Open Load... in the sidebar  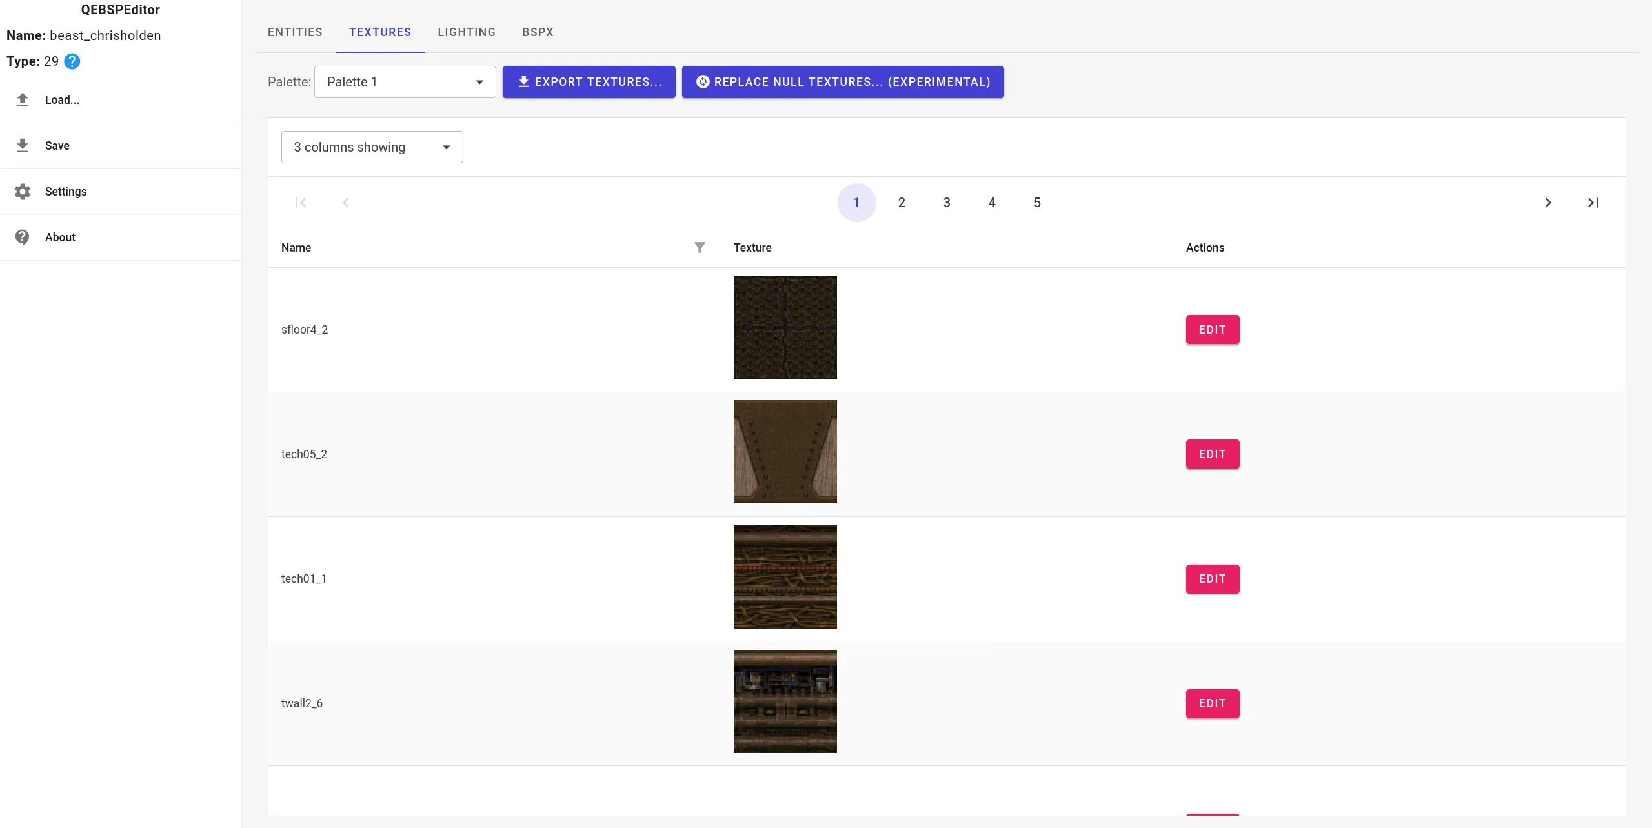click(x=121, y=100)
